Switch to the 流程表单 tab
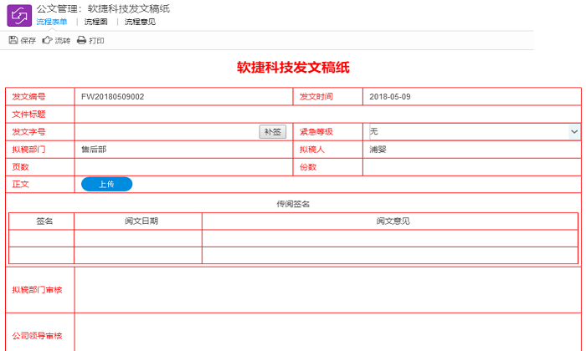Viewport: 586px width, 351px height. (x=52, y=22)
